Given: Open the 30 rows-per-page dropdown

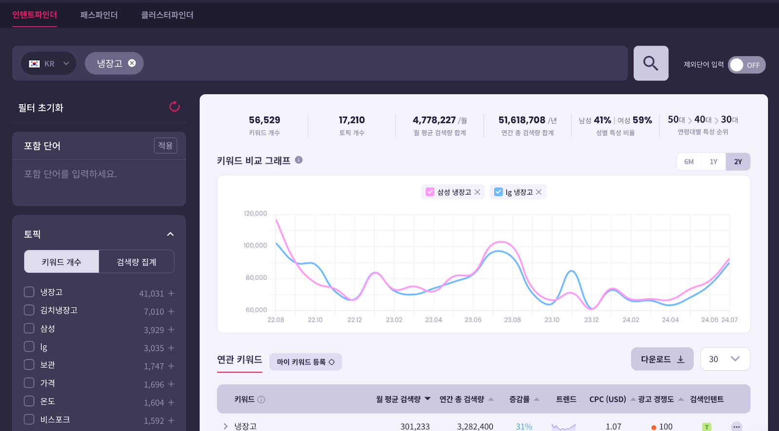Looking at the screenshot, I should [x=725, y=359].
